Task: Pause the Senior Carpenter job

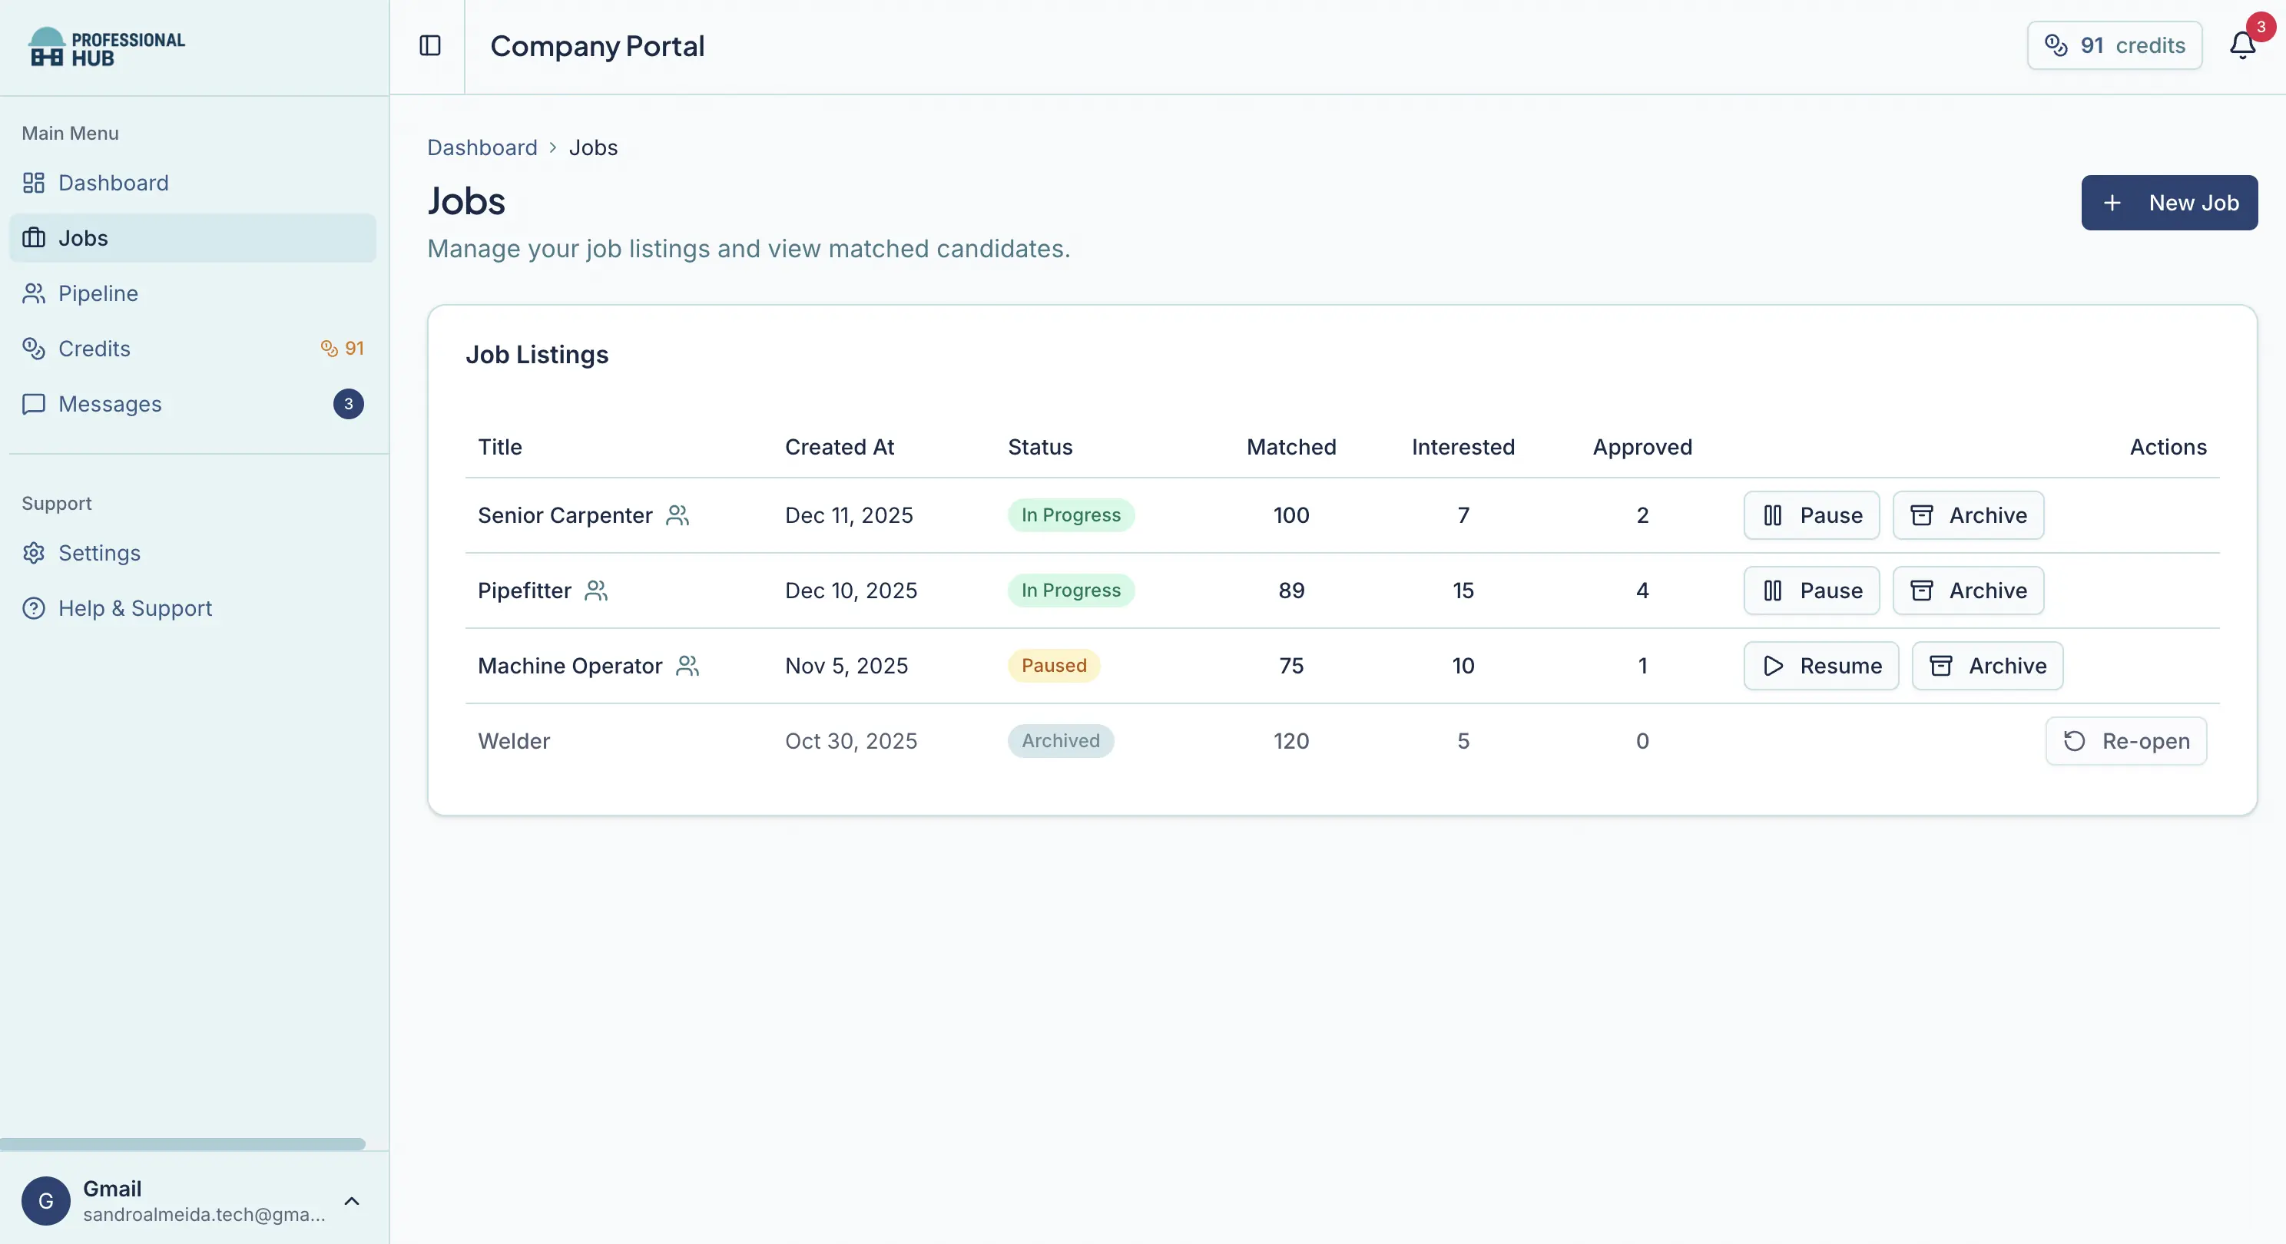Action: (x=1811, y=515)
